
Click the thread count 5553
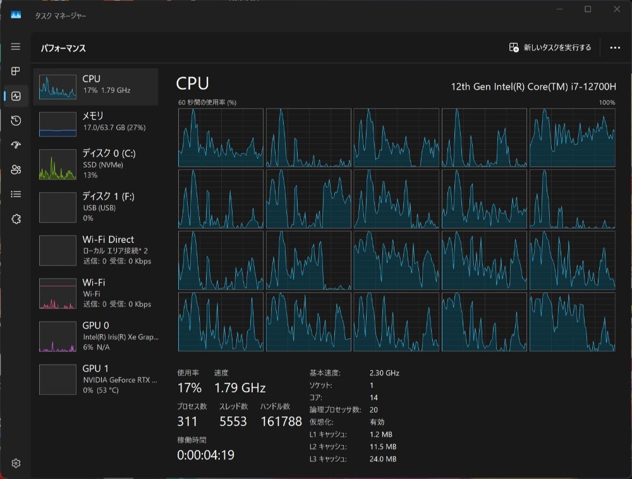[x=233, y=421]
